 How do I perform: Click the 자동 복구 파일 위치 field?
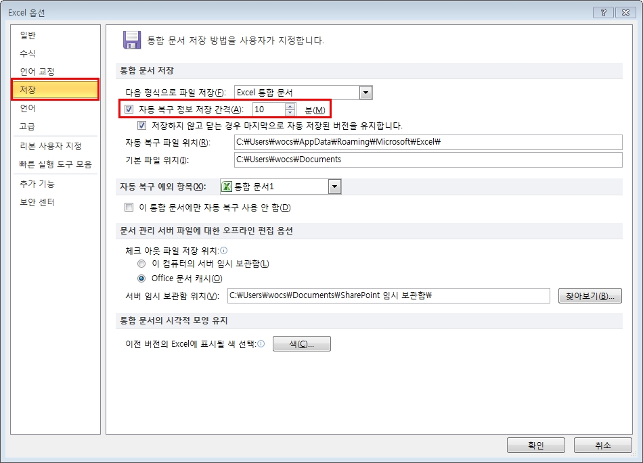pyautogui.click(x=428, y=142)
